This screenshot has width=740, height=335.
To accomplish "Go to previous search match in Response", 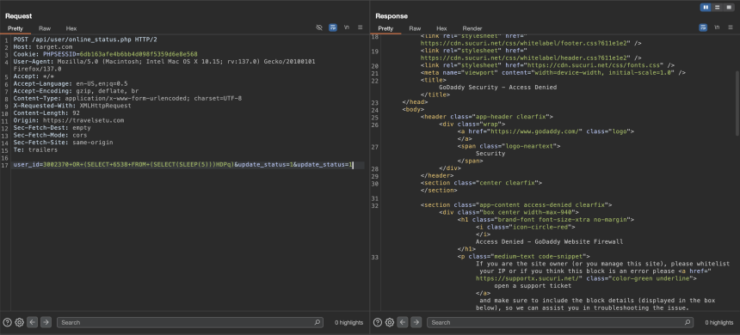I will point(403,323).
